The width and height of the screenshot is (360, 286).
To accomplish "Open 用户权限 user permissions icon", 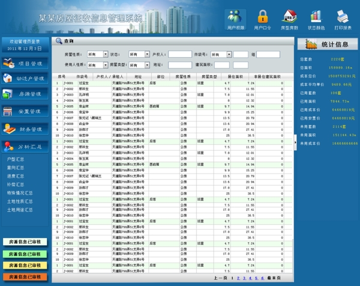I will point(235,20).
